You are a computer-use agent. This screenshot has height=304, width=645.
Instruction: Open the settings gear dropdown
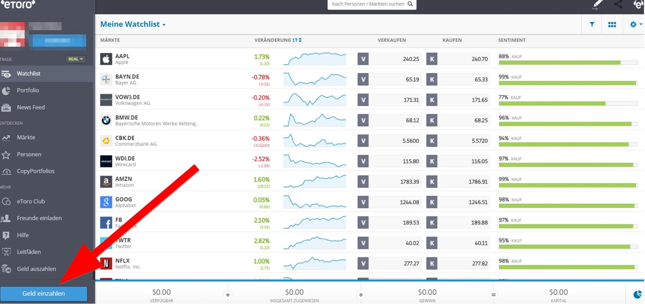(636, 24)
